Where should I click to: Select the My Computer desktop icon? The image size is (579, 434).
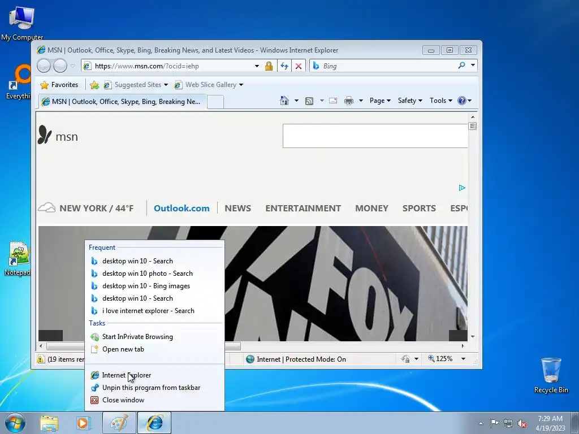(x=22, y=23)
